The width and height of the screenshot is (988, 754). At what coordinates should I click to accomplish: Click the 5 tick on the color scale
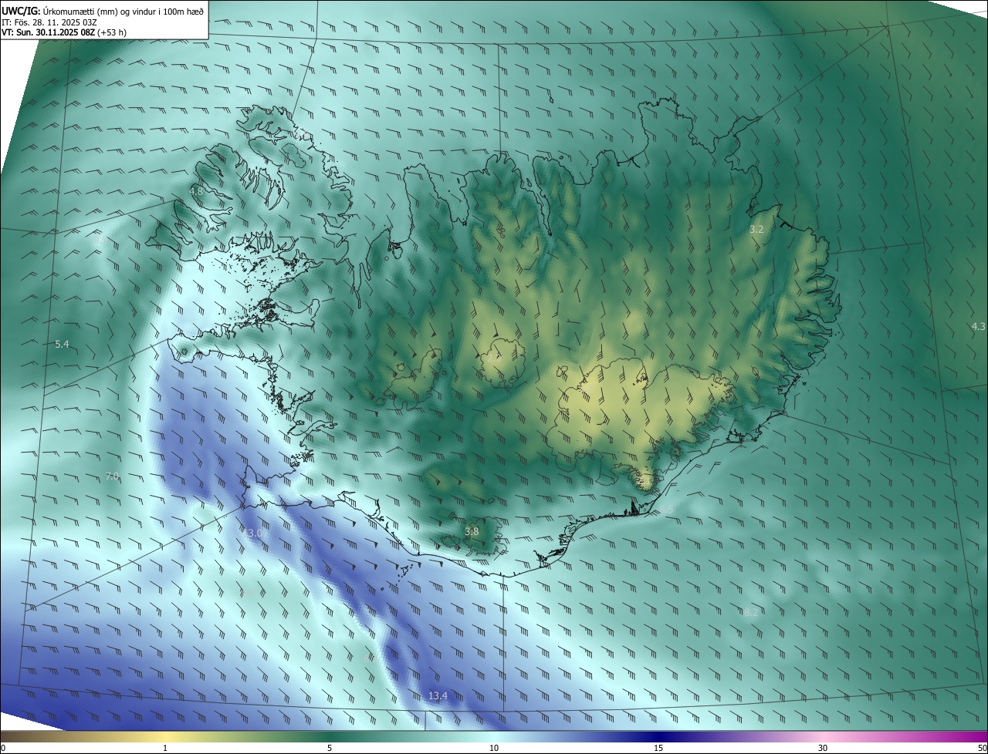coord(330,748)
